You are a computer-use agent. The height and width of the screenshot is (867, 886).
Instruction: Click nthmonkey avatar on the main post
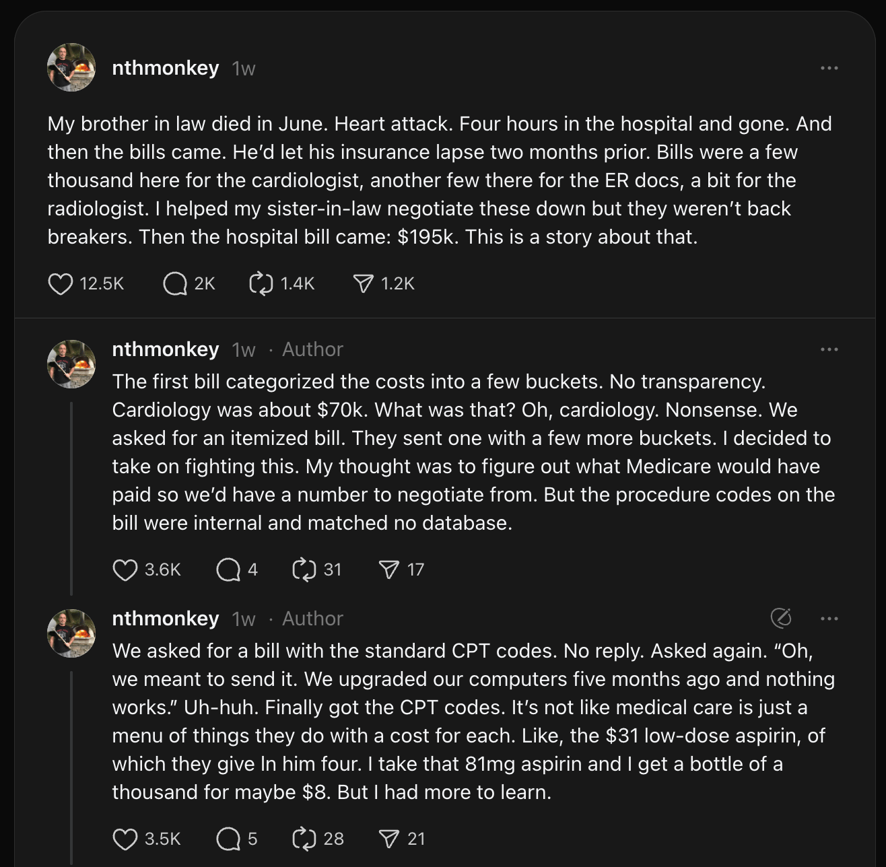point(71,67)
